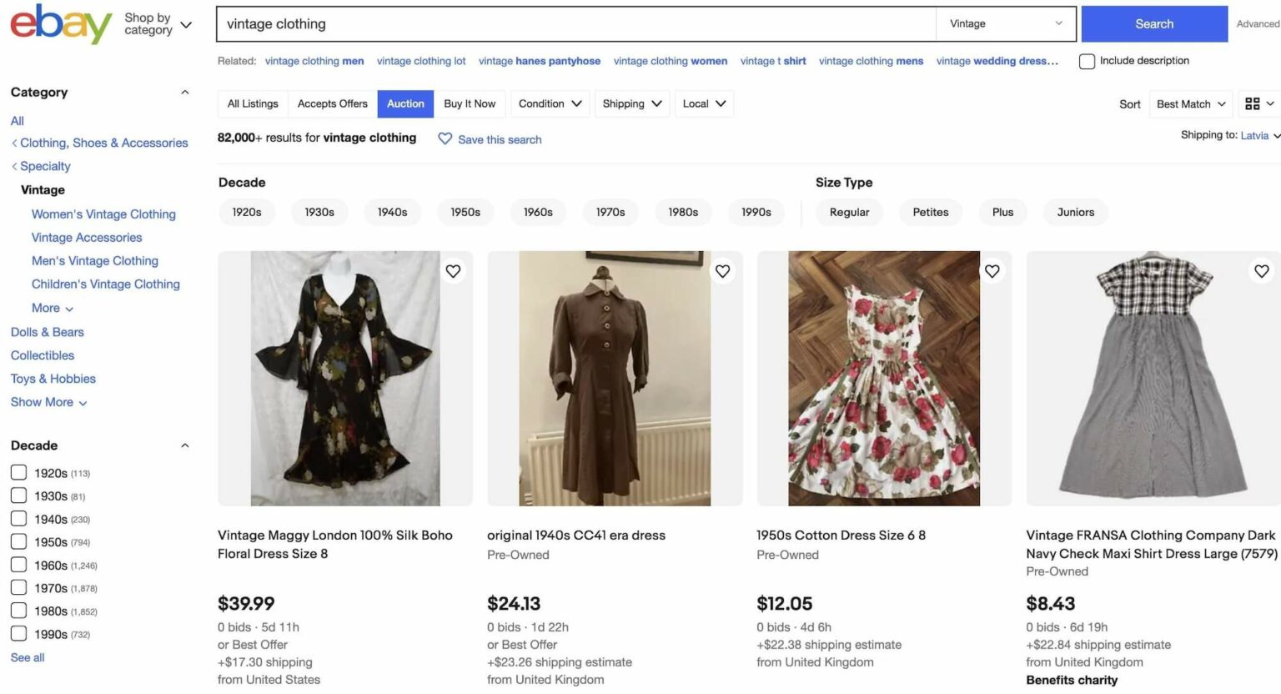This screenshot has width=1281, height=694.
Task: Check the 1950s decade filter
Action: [18, 541]
